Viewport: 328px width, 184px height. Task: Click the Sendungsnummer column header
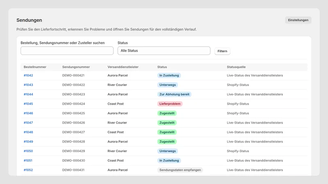(x=76, y=67)
